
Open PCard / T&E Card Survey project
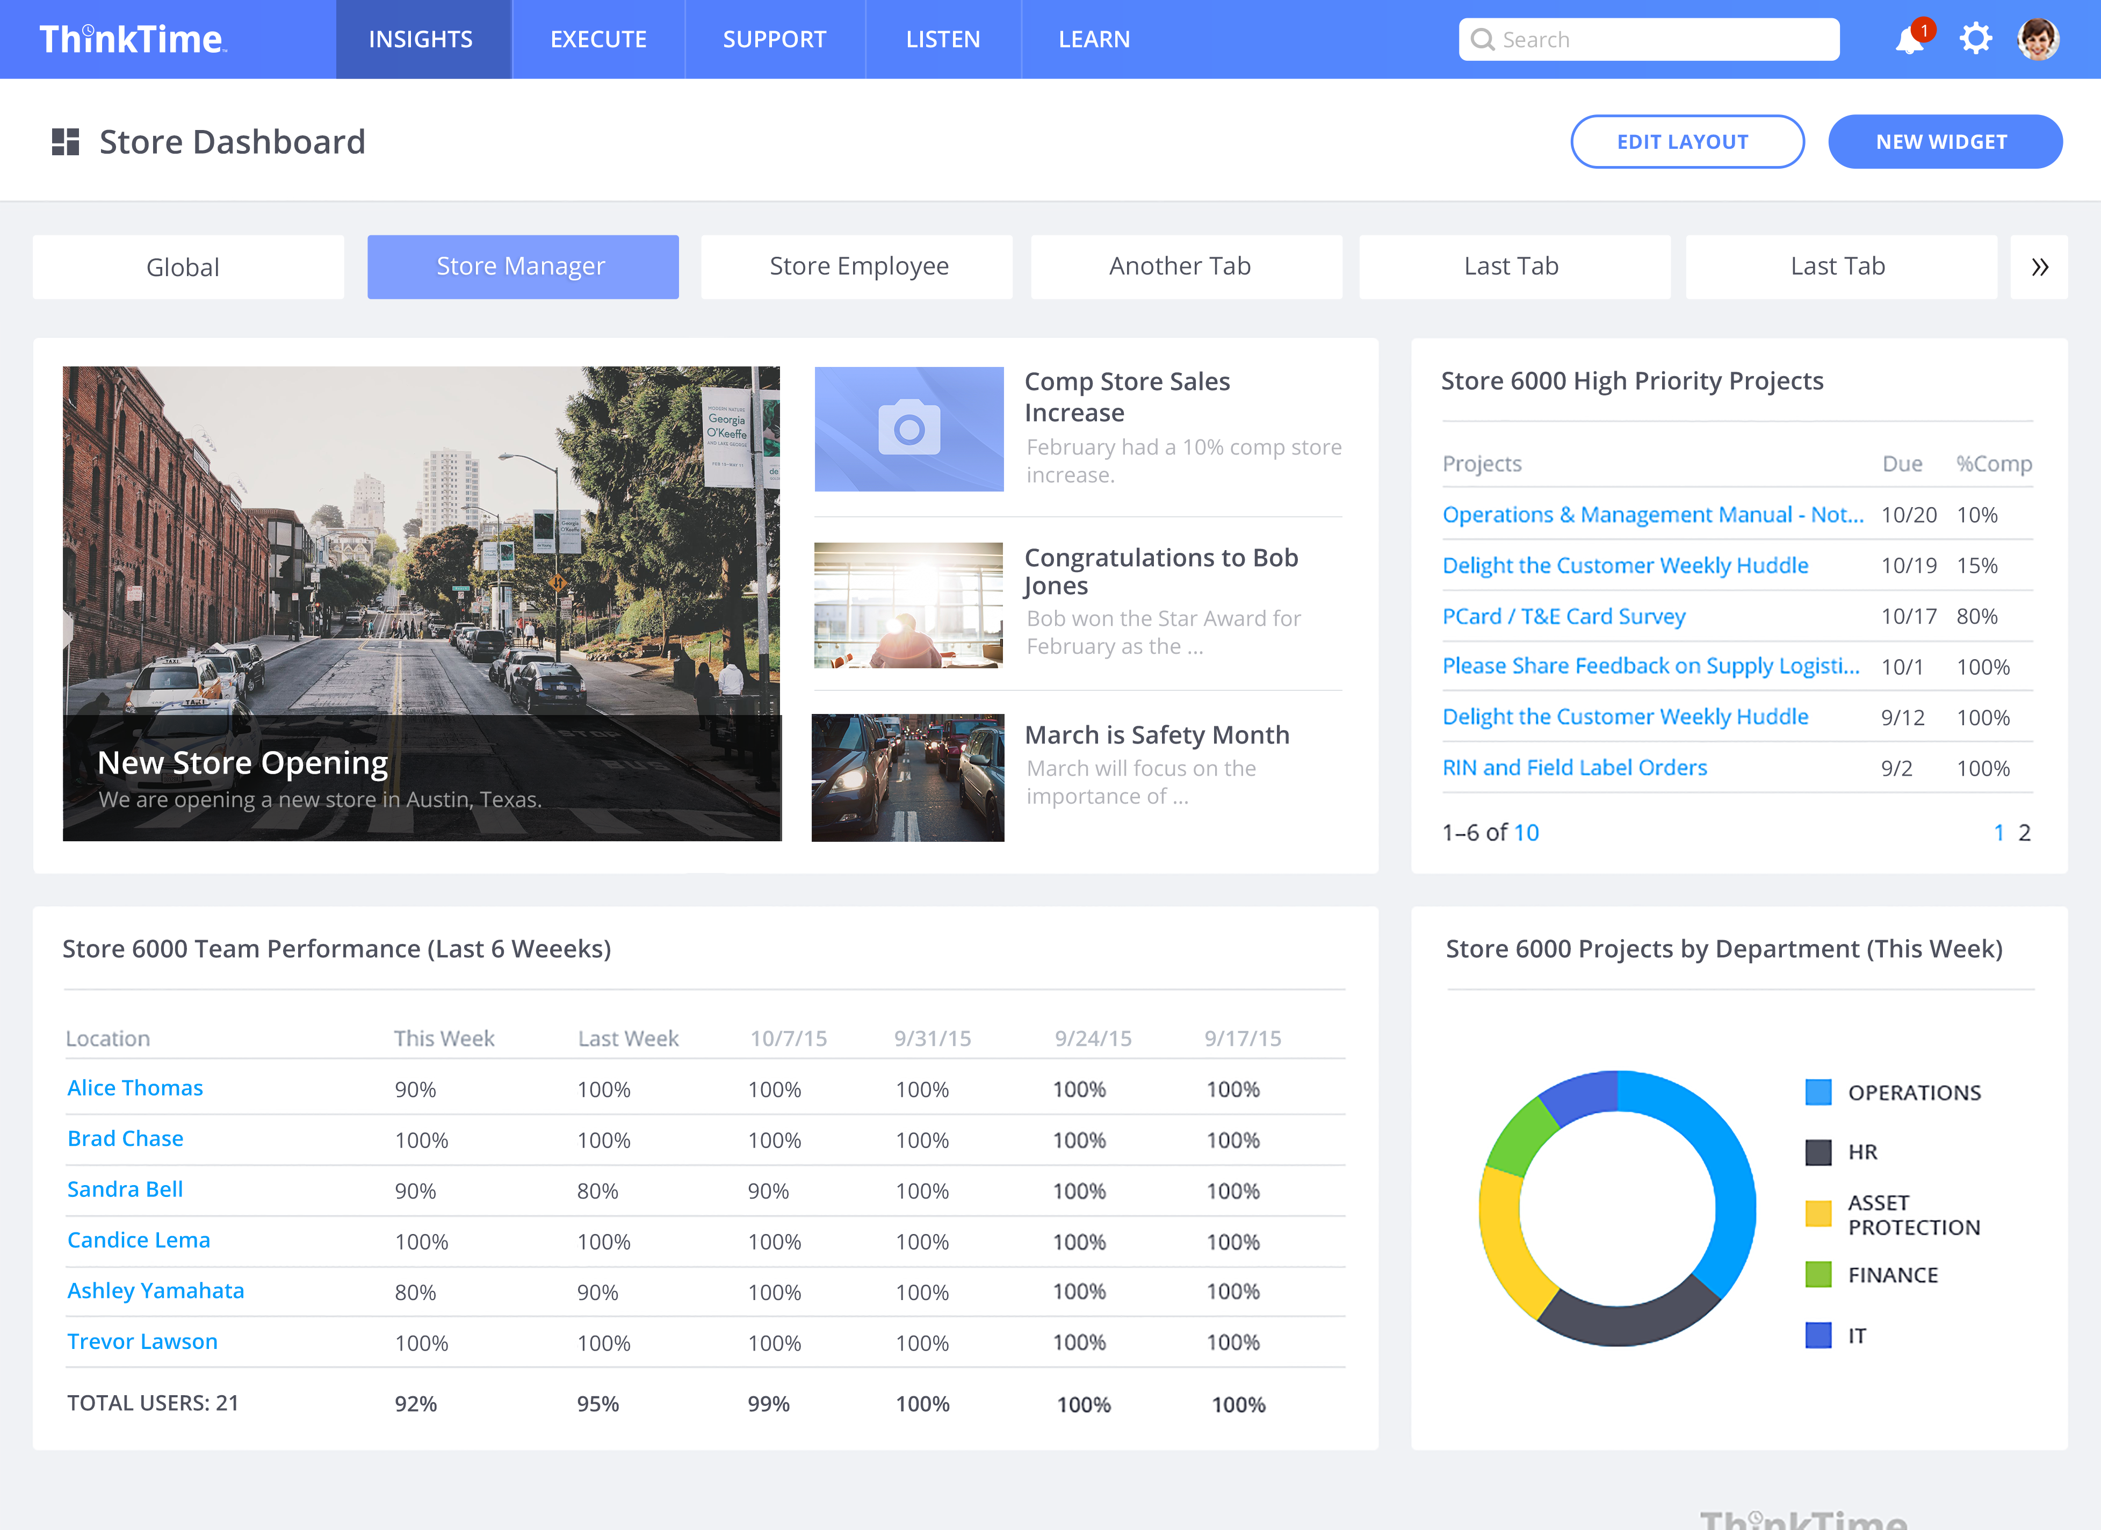(x=1563, y=616)
